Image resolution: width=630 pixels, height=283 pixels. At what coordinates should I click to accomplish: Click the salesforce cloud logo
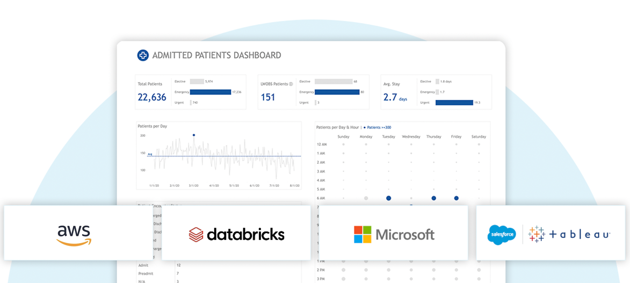click(502, 234)
